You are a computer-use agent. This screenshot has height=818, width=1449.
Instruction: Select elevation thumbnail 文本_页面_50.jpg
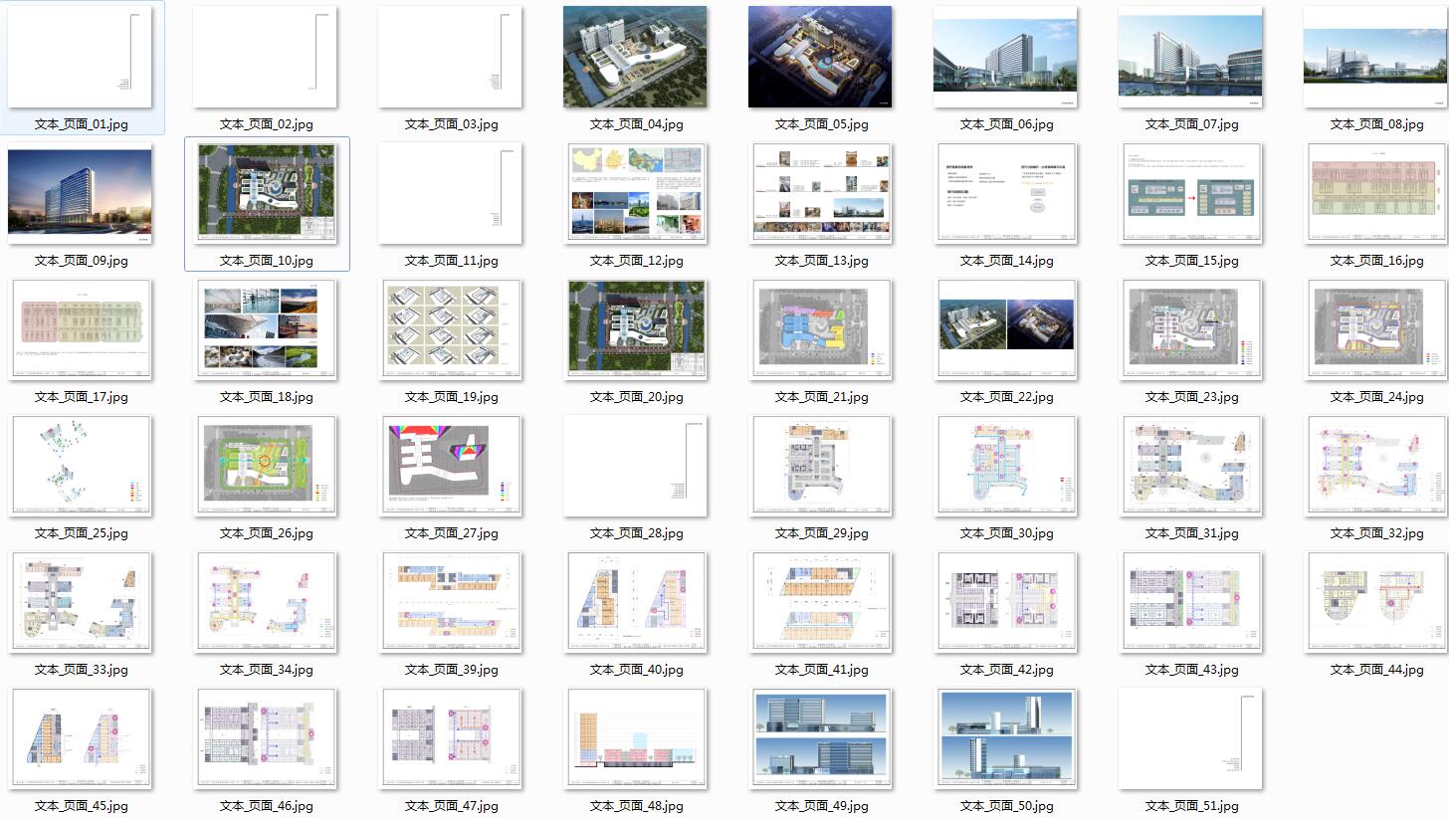coord(1005,739)
